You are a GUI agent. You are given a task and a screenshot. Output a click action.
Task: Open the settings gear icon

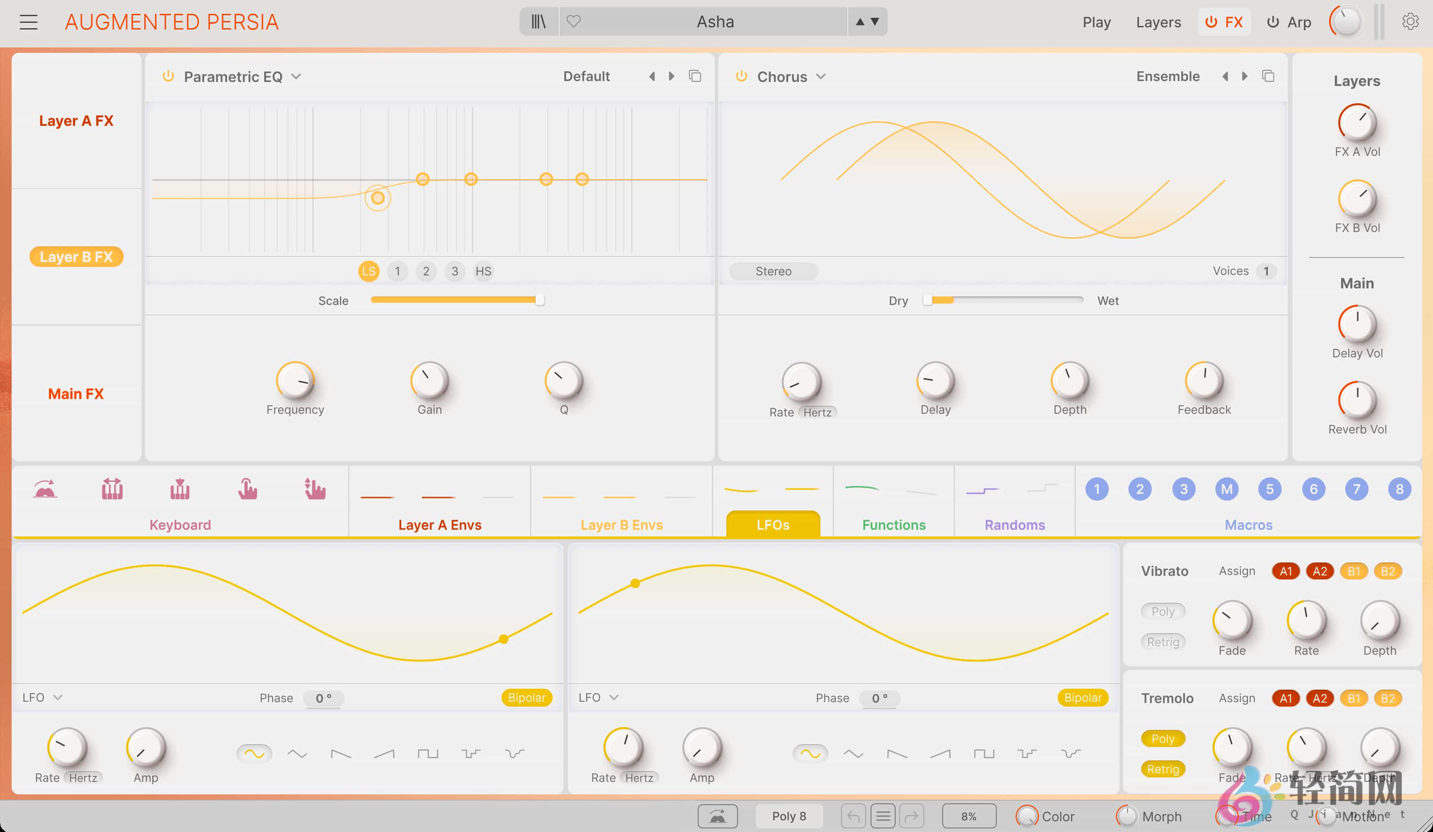(1410, 21)
